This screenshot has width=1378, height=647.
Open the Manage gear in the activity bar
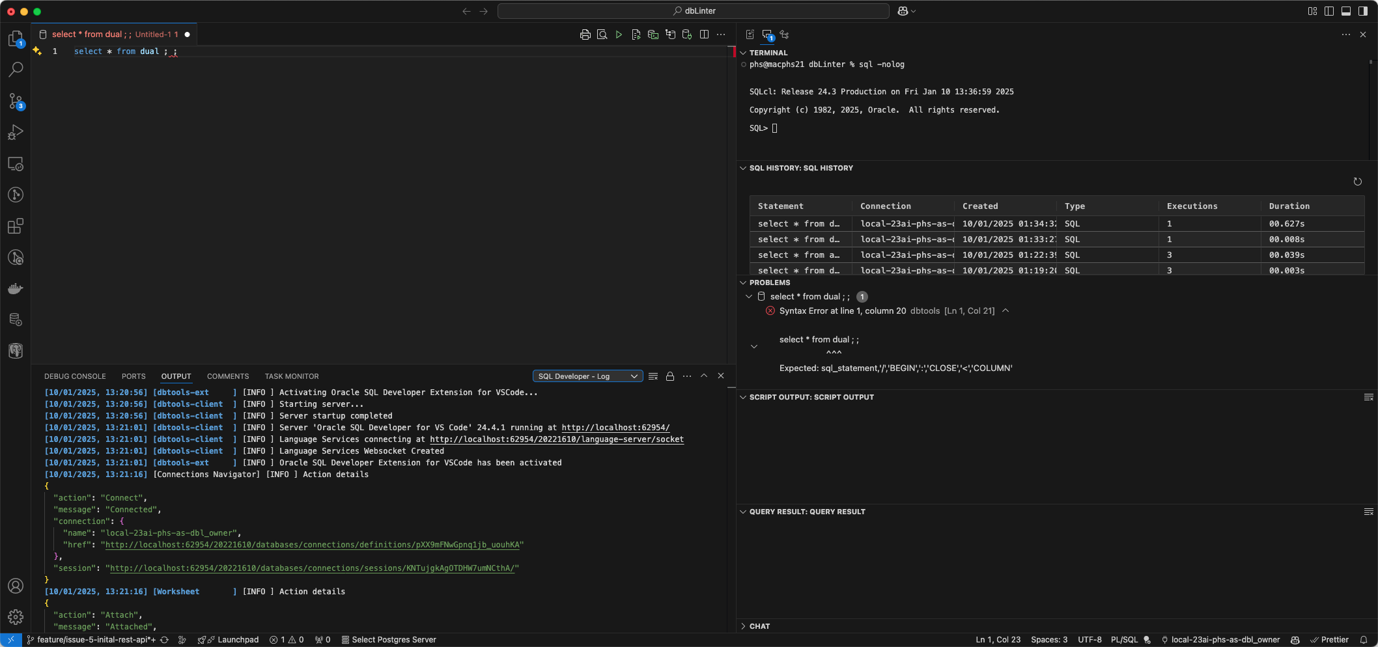point(16,617)
